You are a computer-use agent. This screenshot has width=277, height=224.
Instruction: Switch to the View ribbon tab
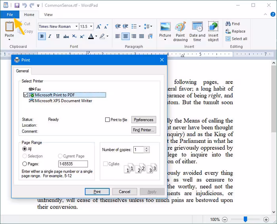48,15
